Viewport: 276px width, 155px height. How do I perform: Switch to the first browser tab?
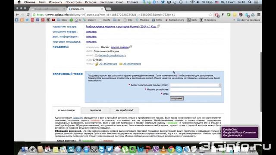[48, 9]
